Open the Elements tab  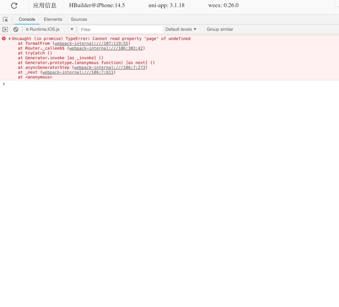(53, 19)
